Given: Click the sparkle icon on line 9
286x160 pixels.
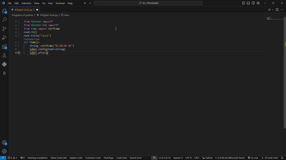Looking at the screenshot, I should [19, 53].
